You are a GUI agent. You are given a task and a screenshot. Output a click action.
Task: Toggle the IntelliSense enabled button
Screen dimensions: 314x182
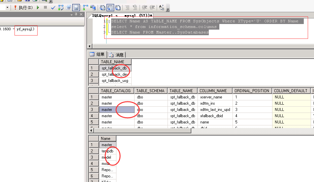pyautogui.click(x=76, y=7)
